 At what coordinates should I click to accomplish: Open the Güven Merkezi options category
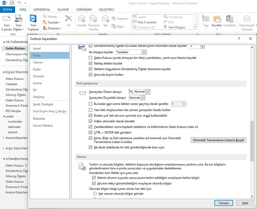coord(50,126)
